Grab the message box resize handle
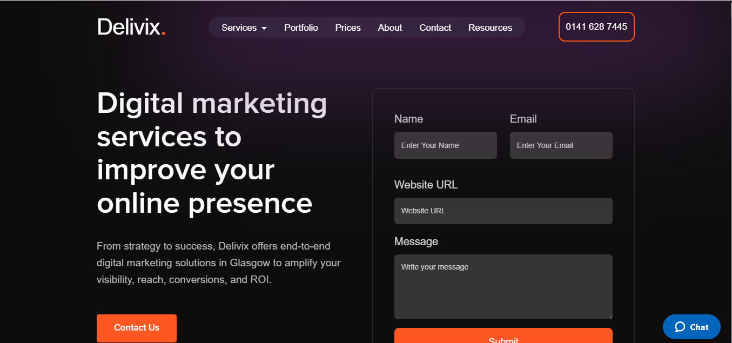The height and width of the screenshot is (343, 732). [x=610, y=317]
